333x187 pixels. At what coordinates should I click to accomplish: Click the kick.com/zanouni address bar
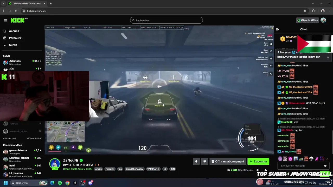coord(161,11)
